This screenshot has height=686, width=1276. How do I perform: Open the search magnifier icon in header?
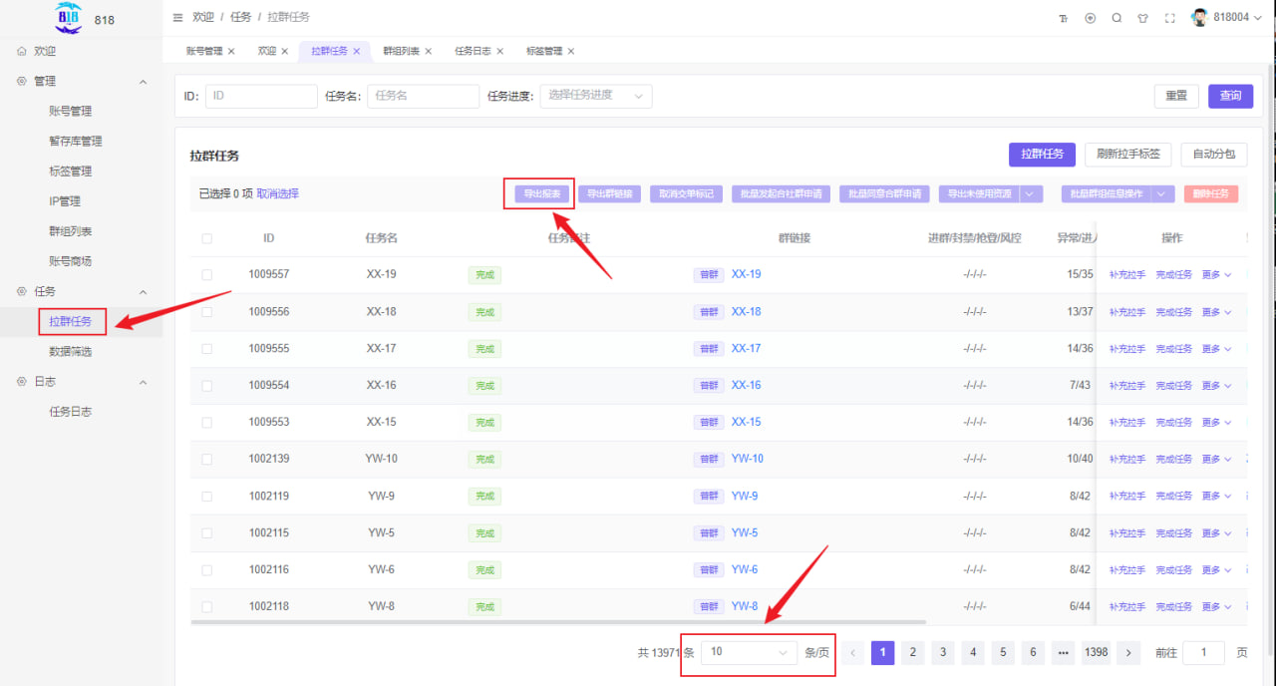pyautogui.click(x=1116, y=18)
